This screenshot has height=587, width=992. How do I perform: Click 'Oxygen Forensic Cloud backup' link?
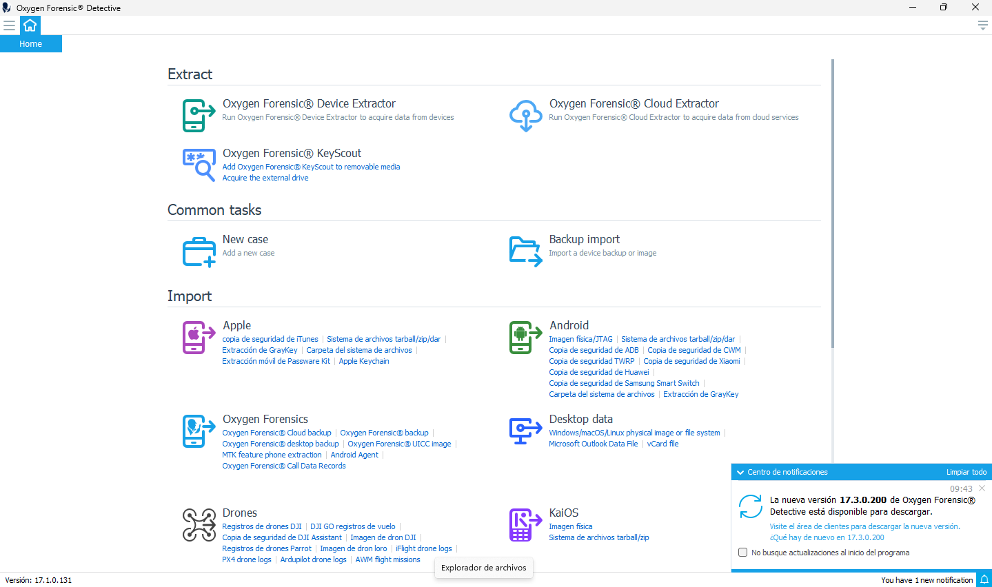(x=276, y=433)
